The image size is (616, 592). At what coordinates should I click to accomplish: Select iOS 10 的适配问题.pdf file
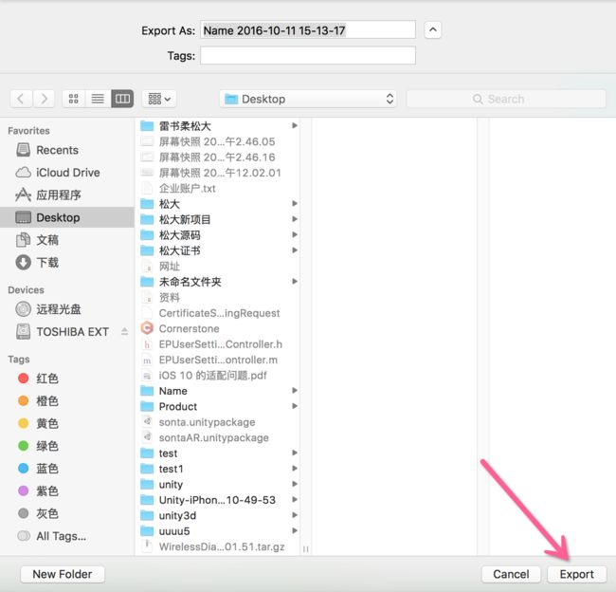219,376
